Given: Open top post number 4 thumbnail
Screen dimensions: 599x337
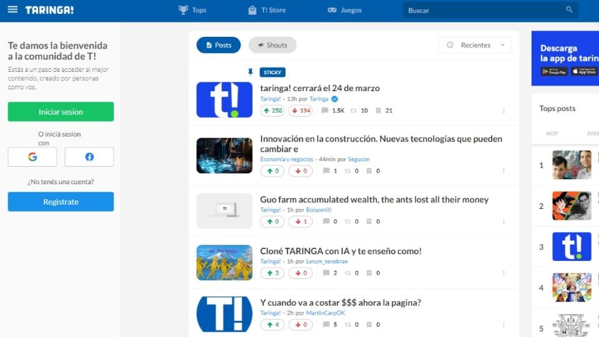Looking at the screenshot, I should (x=572, y=287).
